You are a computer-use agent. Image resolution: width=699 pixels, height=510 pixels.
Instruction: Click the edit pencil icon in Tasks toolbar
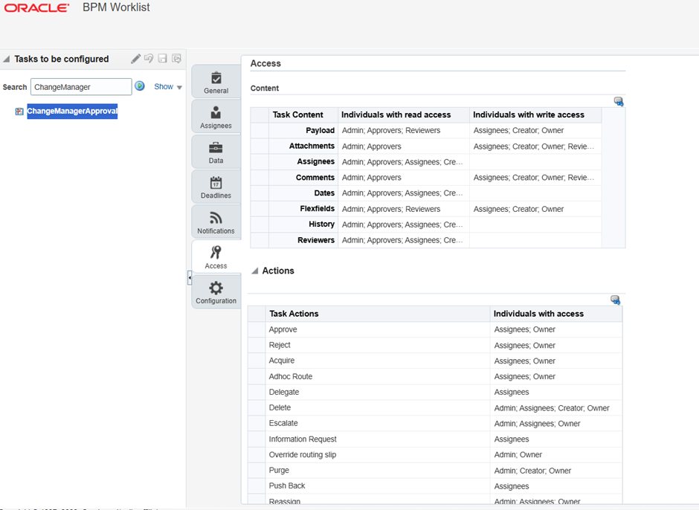coord(135,59)
